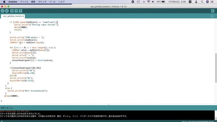Open the date and time 7月19日 clock
The width and height of the screenshot is (217, 122).
pos(177,2)
